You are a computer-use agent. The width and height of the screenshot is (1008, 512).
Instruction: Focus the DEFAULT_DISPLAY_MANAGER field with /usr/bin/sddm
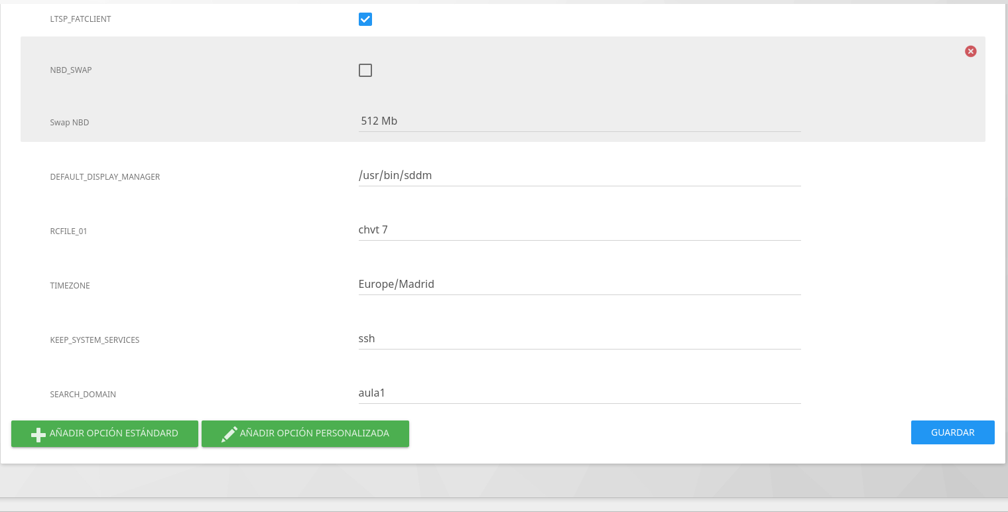click(x=579, y=176)
